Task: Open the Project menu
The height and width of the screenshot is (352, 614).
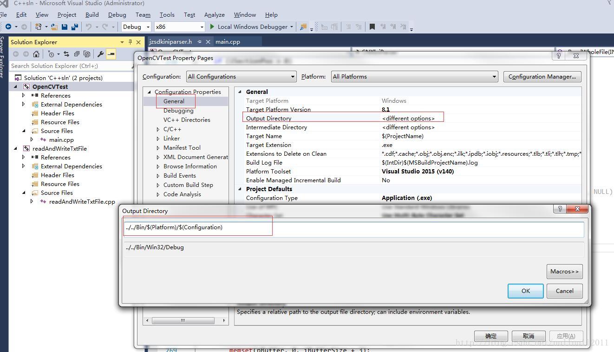Action: pyautogui.click(x=67, y=14)
